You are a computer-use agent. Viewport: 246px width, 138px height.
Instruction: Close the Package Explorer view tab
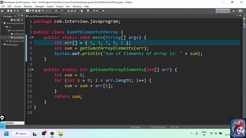tap(15, 16)
